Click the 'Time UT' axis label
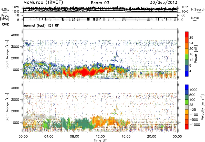 click(x=100, y=140)
